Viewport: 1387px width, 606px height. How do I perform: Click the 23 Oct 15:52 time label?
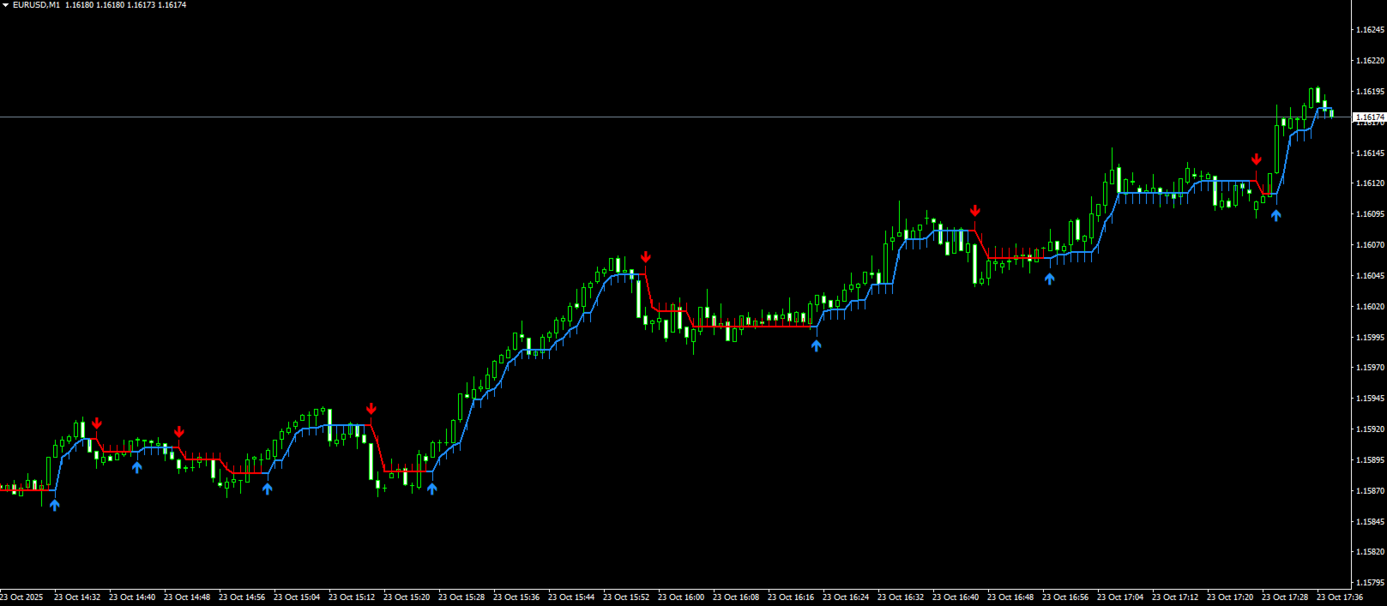click(x=626, y=597)
